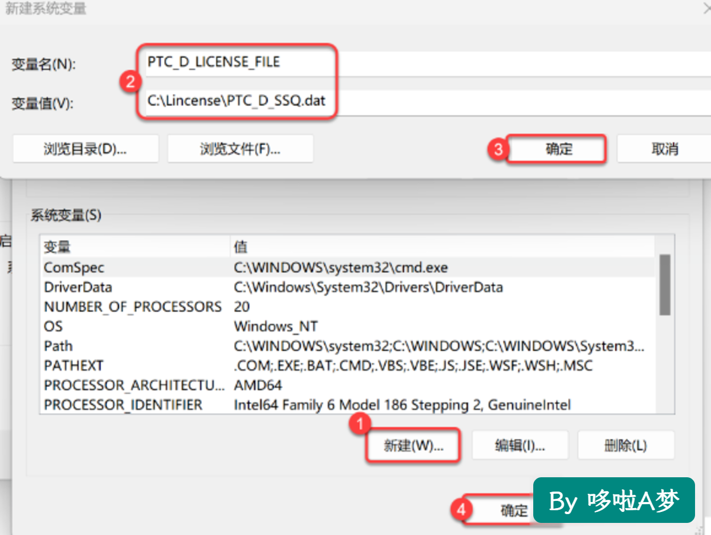Select the PATHEXT variable row
711x535 pixels.
coord(348,366)
